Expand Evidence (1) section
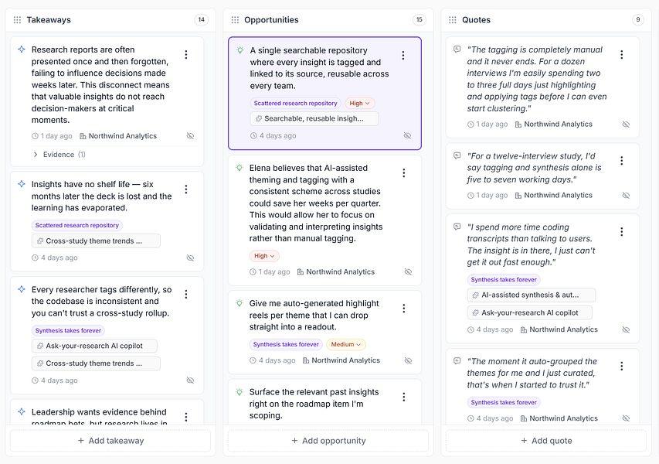This screenshot has width=659, height=464. (59, 155)
